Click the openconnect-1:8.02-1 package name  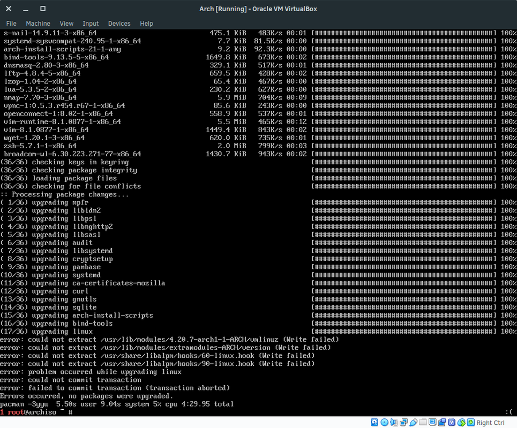click(58, 113)
